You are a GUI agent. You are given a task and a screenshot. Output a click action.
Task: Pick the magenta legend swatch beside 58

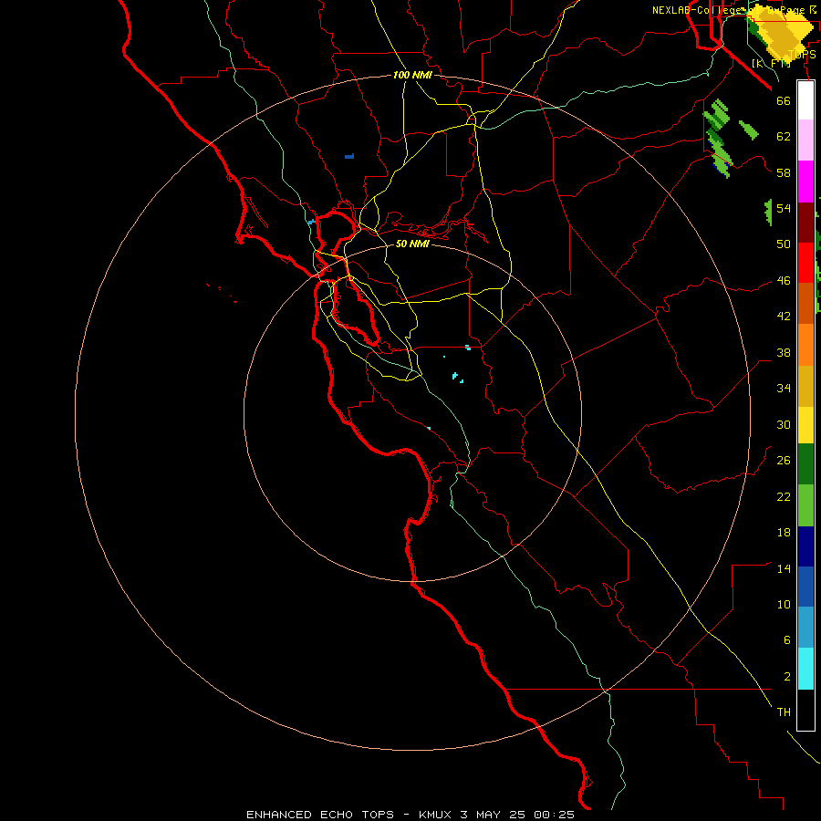pos(805,182)
